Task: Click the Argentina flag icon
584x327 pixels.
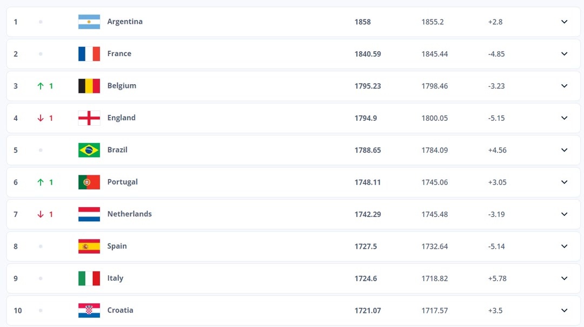Action: click(89, 22)
